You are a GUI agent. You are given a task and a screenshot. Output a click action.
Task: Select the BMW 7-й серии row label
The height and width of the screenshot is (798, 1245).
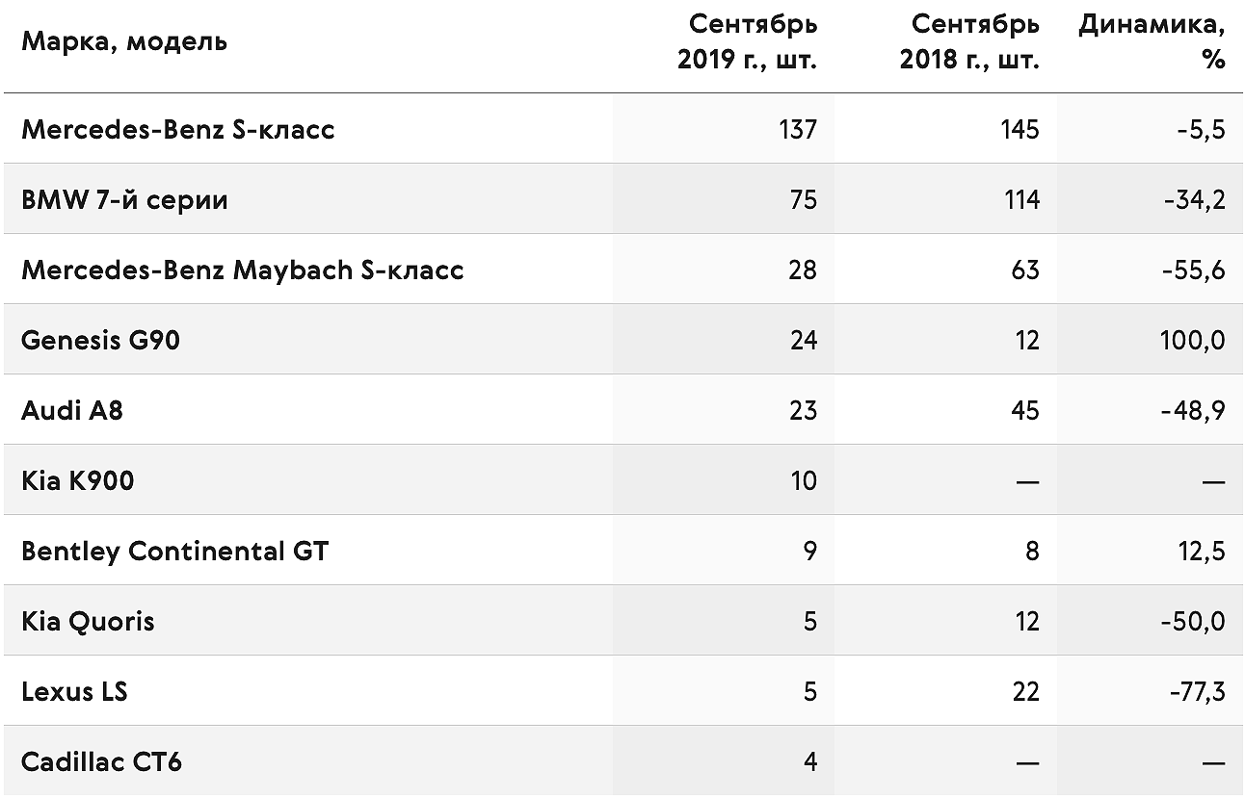(x=124, y=199)
